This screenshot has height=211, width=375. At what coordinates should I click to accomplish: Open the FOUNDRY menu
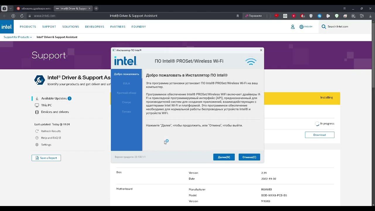tap(139, 27)
